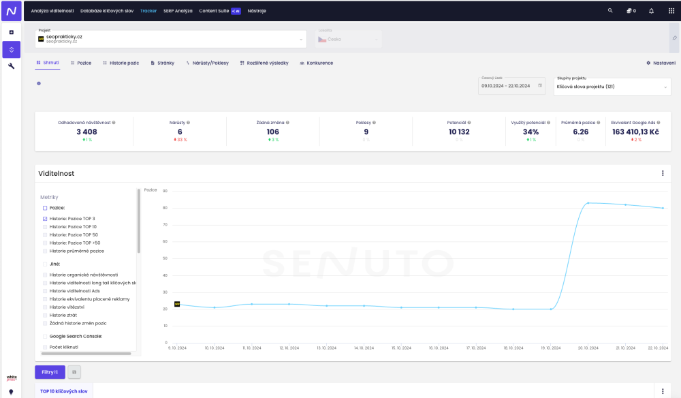The height and width of the screenshot is (398, 681).
Task: Open the Projekt dropdown seoprakticky.cz
Action: tap(171, 39)
